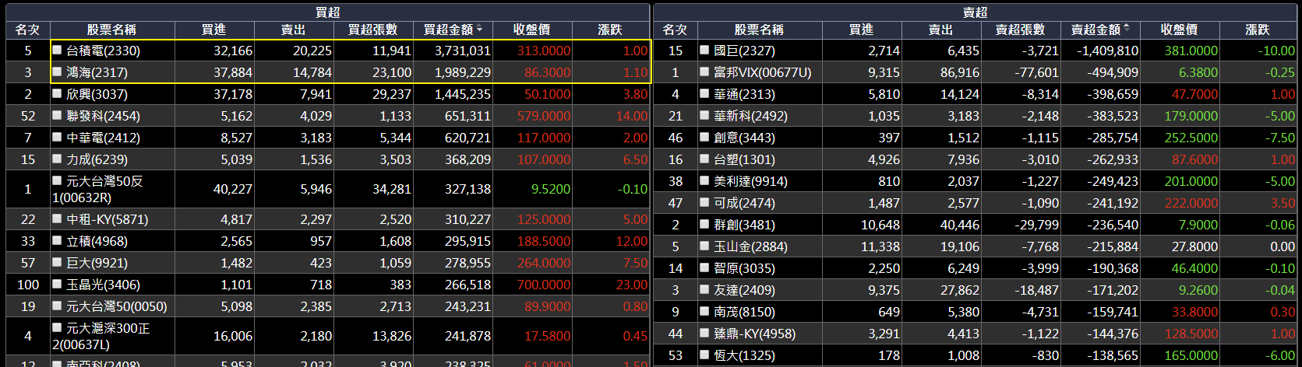
Task: Click closing price 700.0000
Action: click(x=544, y=285)
